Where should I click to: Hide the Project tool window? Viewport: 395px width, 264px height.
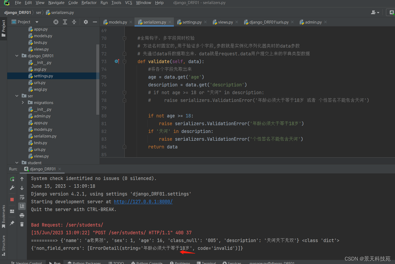click(x=95, y=22)
